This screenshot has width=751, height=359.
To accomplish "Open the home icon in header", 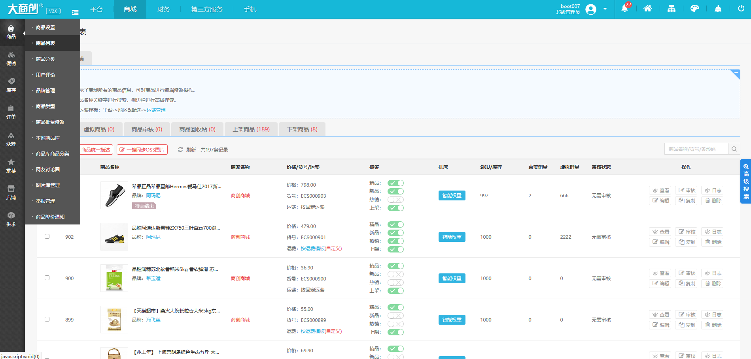I will pyautogui.click(x=647, y=9).
